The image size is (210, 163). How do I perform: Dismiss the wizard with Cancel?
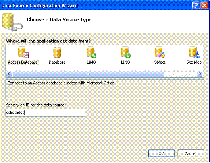pos(191,153)
